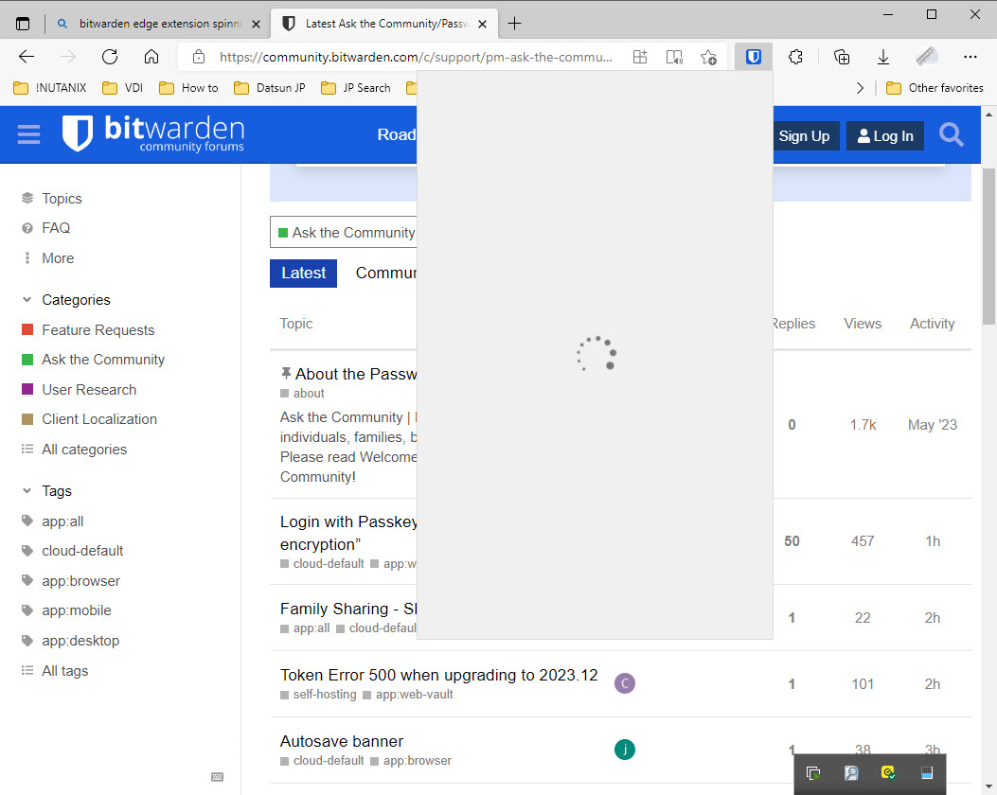Click the Read aloud icon in address bar
Viewport: 997px width, 795px height.
click(x=674, y=57)
